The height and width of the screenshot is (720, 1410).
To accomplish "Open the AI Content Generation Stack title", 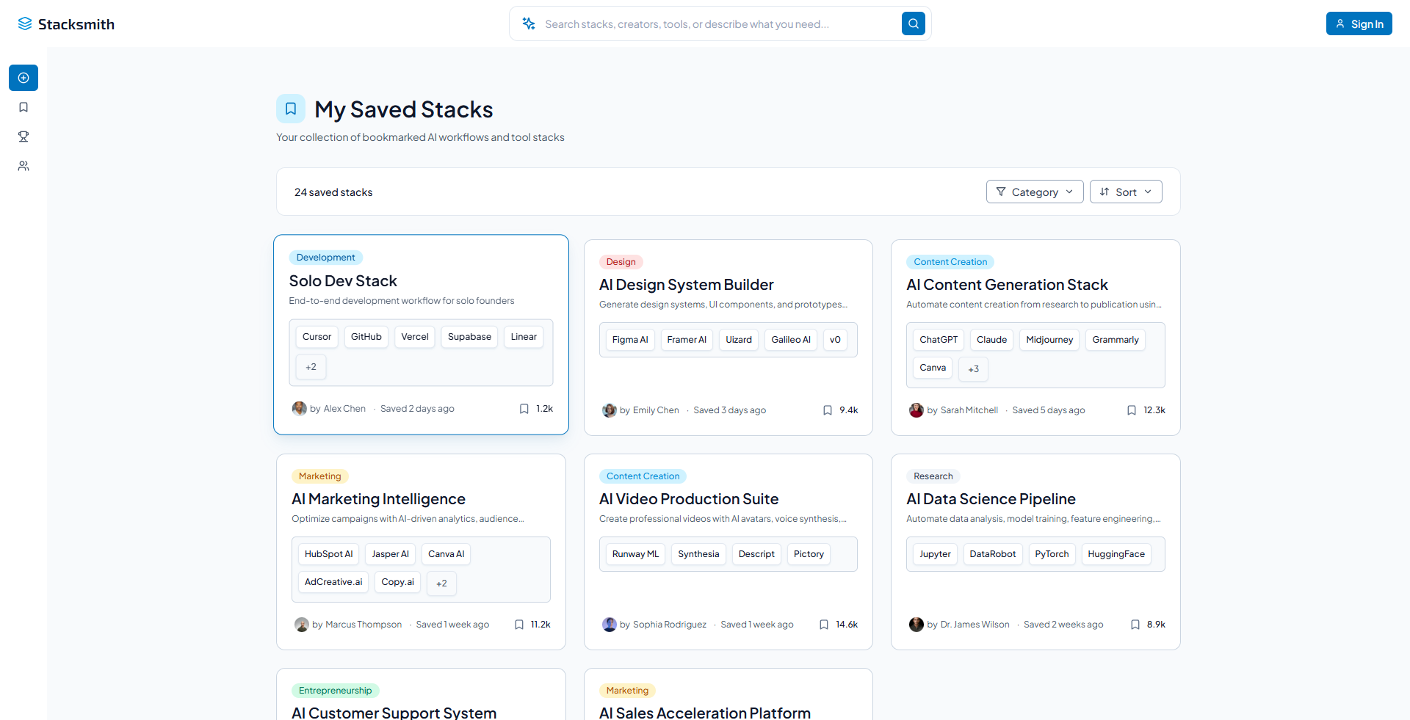I will pos(1007,285).
